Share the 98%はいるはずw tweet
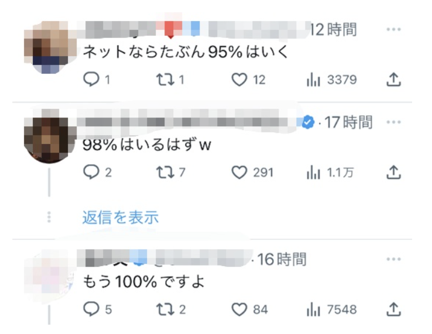The height and width of the screenshot is (334, 432). (x=393, y=173)
